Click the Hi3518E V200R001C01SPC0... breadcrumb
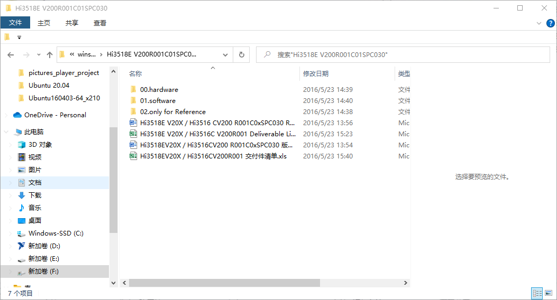557x300 pixels. [x=151, y=54]
